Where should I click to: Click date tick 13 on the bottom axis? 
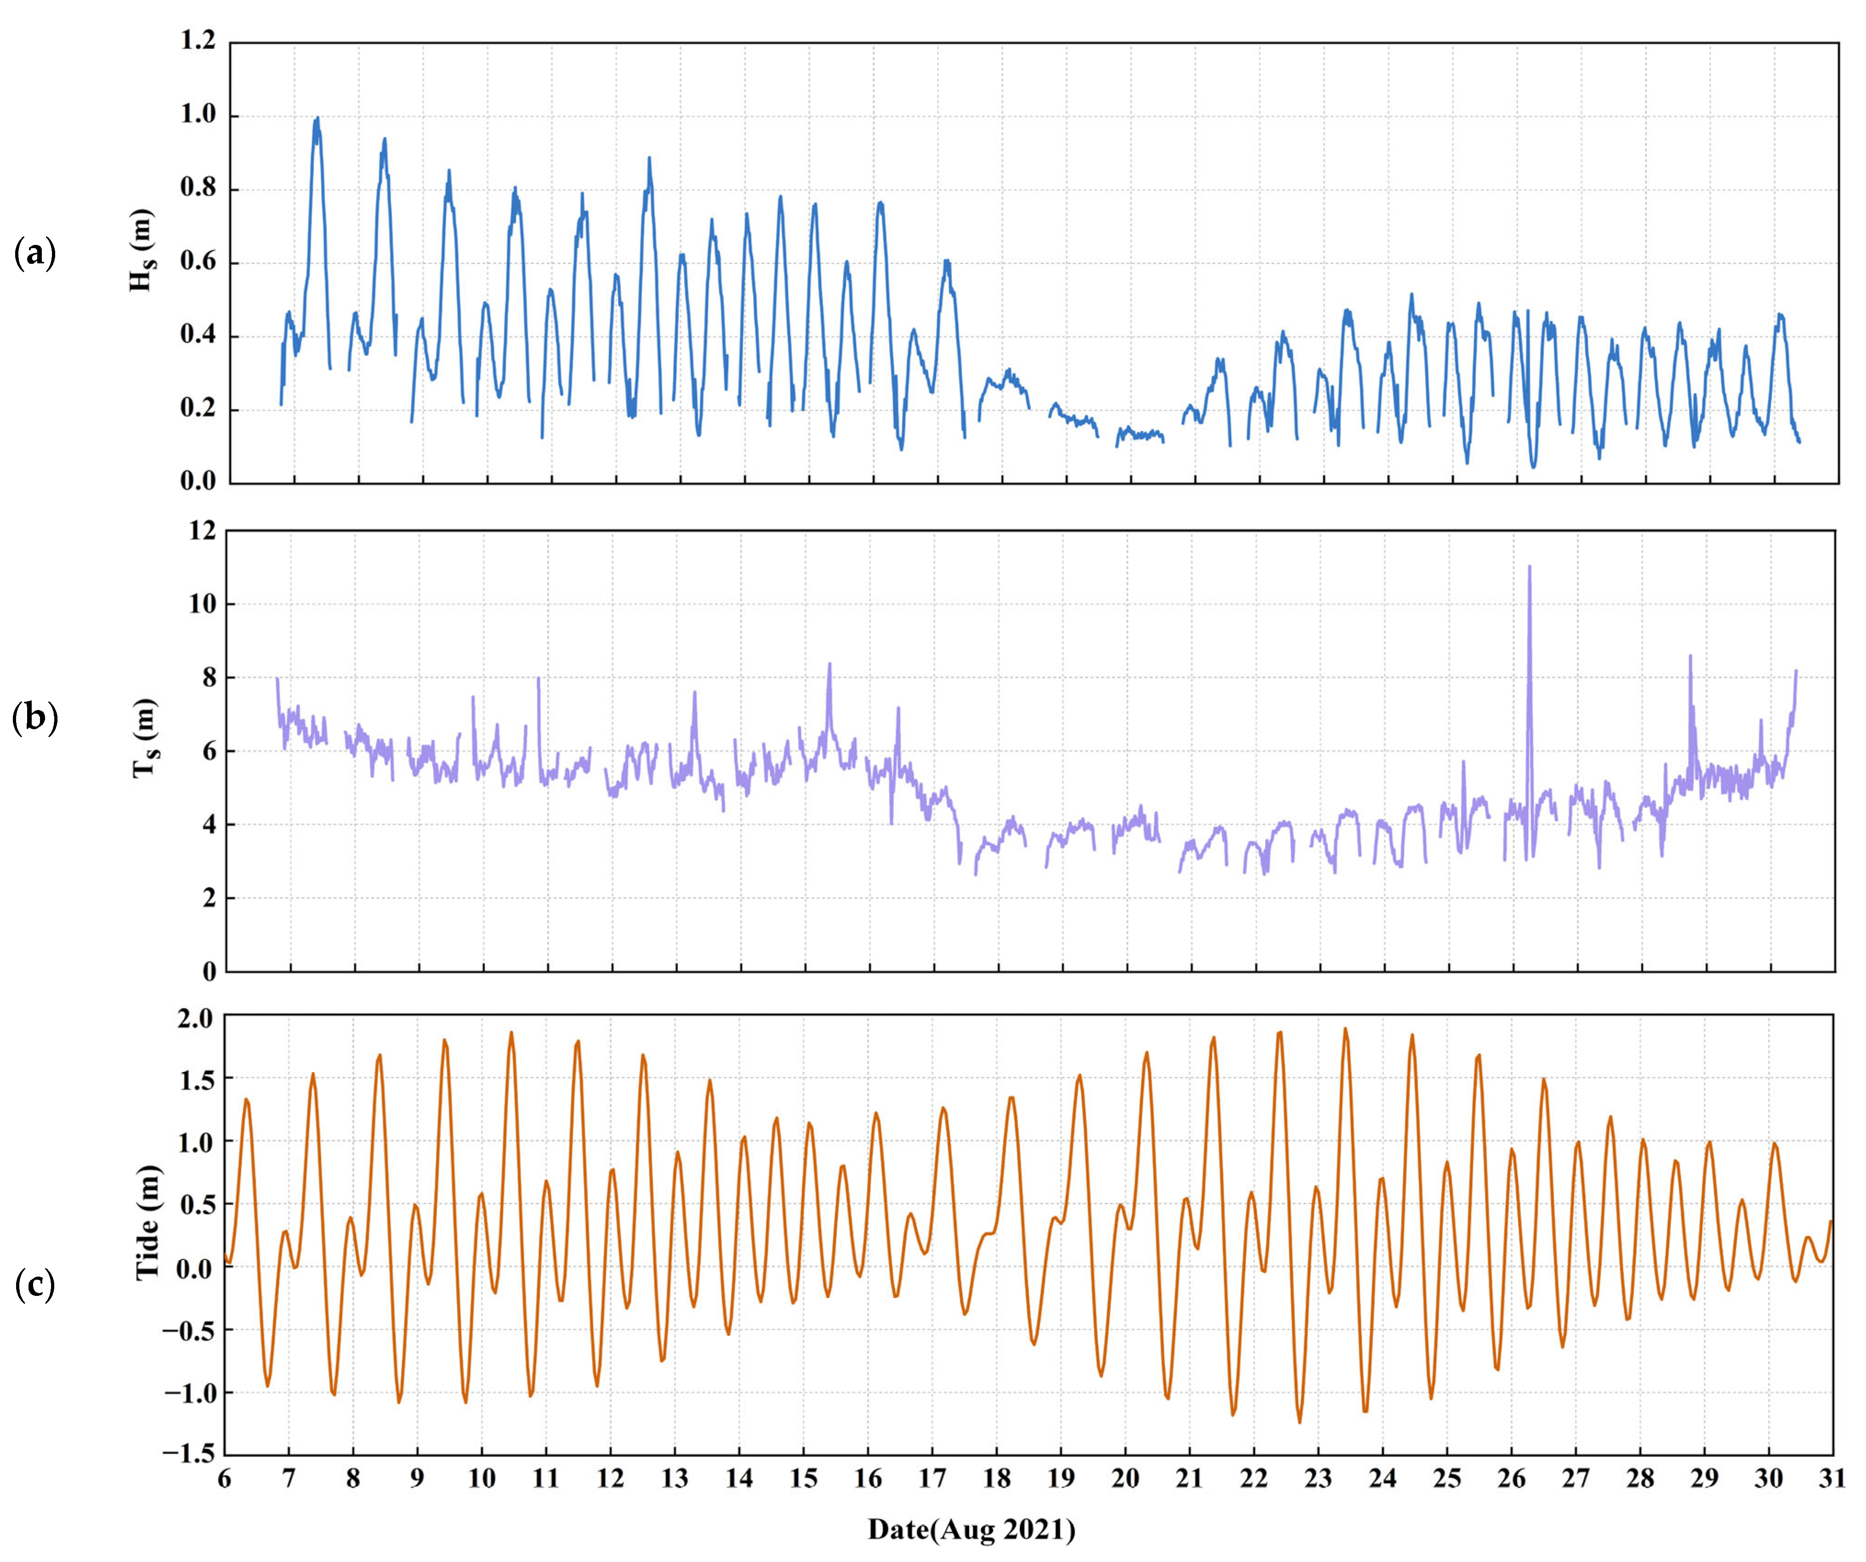click(x=674, y=1478)
